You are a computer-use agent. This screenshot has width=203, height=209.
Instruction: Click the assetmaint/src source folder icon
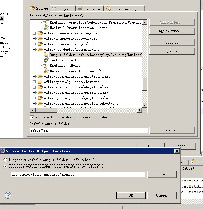pyautogui.click(x=40, y=76)
